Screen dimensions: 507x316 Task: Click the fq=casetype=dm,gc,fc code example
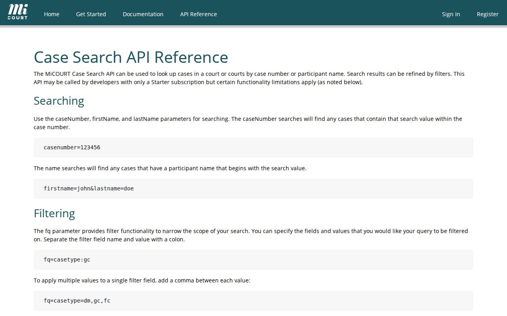pyautogui.click(x=253, y=301)
